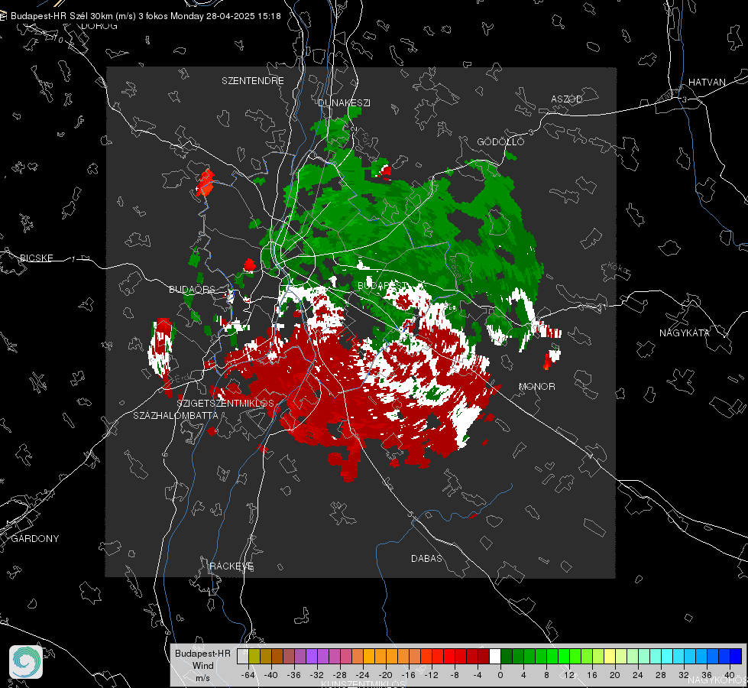This screenshot has width=748, height=688.
Task: Click the SZÁZHALOMBATTA label
Action: click(x=176, y=415)
